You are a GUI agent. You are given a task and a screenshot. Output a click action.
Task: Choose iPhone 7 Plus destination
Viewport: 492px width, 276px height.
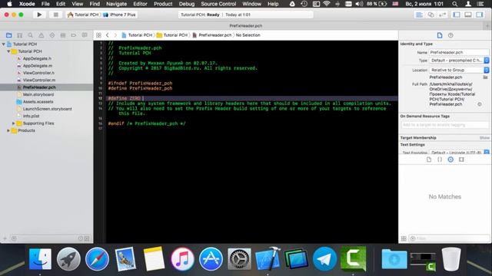(119, 15)
